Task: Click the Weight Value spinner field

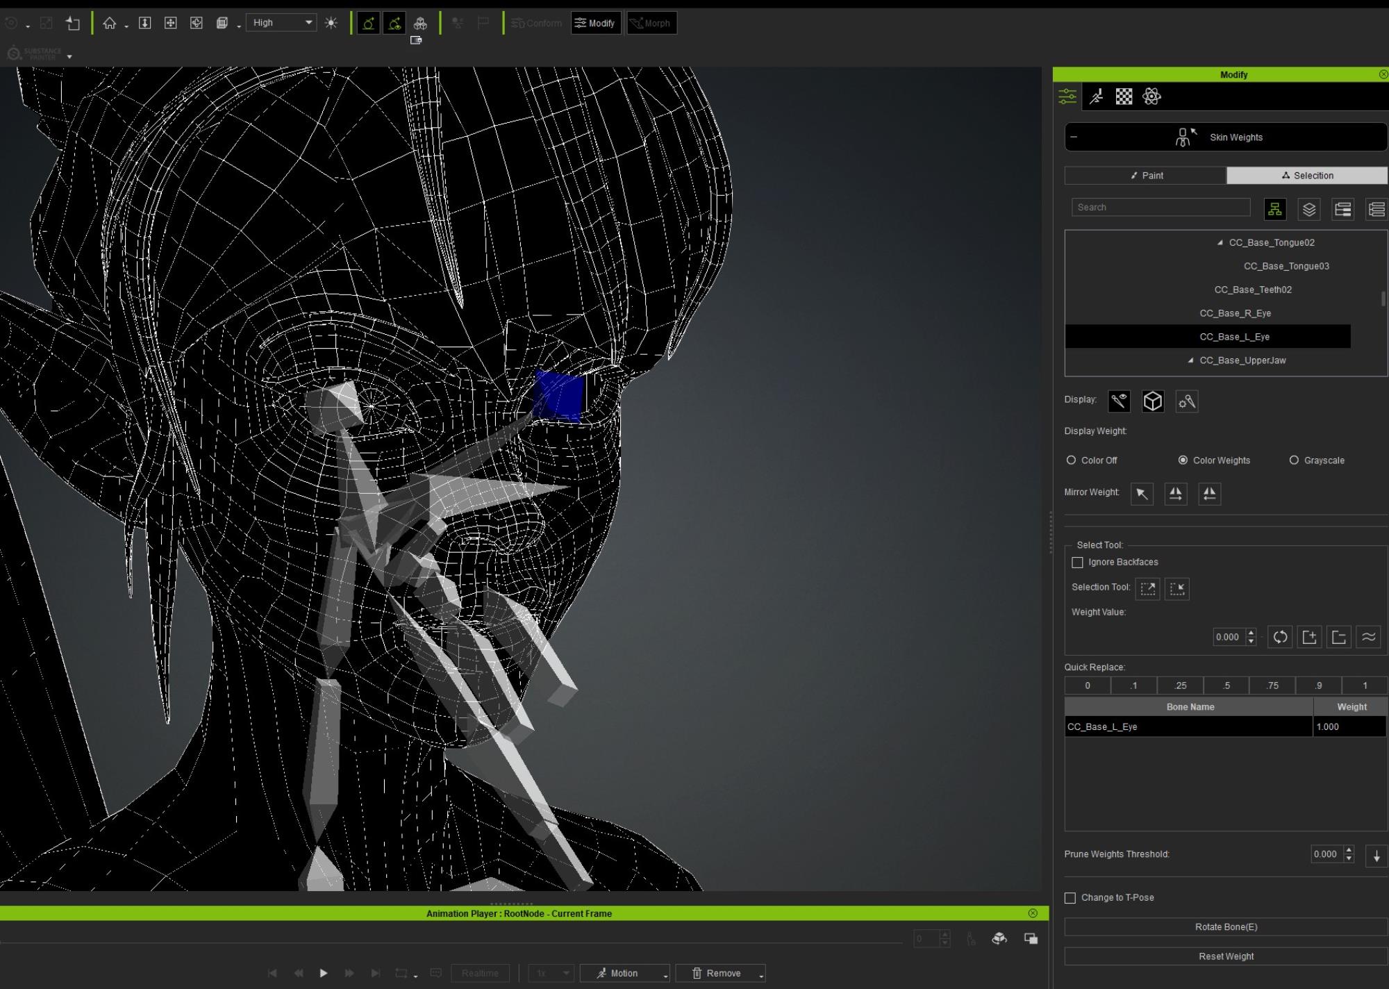Action: tap(1234, 637)
